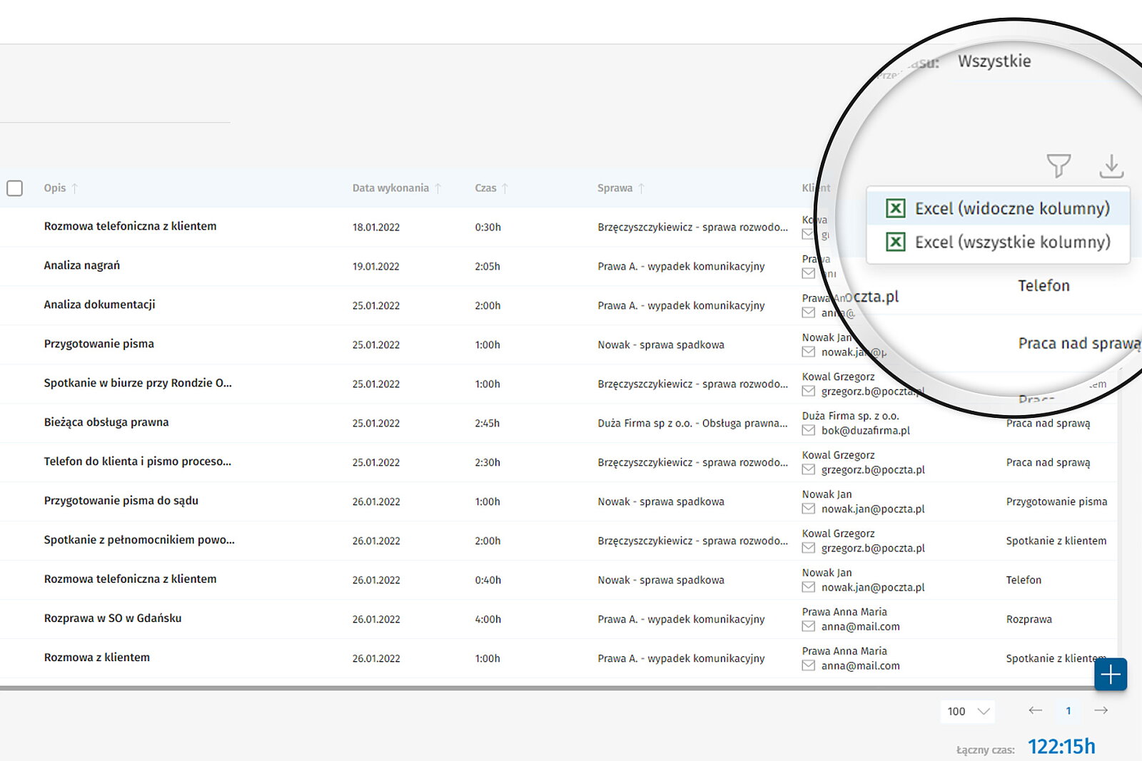The image size is (1142, 761).
Task: Click the Czas column sort arrow
Action: tap(505, 188)
